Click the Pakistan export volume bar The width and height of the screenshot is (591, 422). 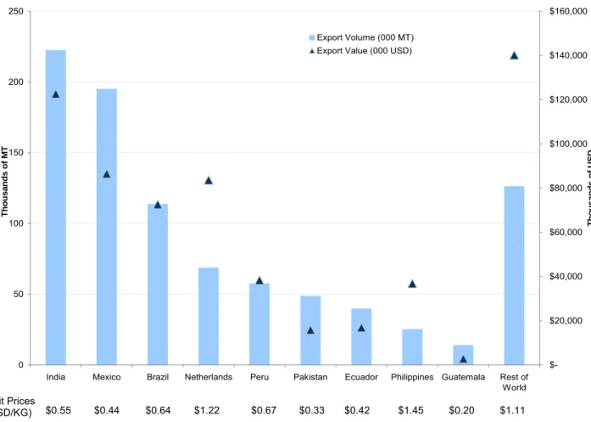tap(310, 330)
